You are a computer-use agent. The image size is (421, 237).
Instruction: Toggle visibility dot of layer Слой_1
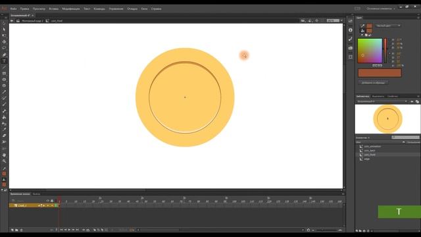(48, 205)
